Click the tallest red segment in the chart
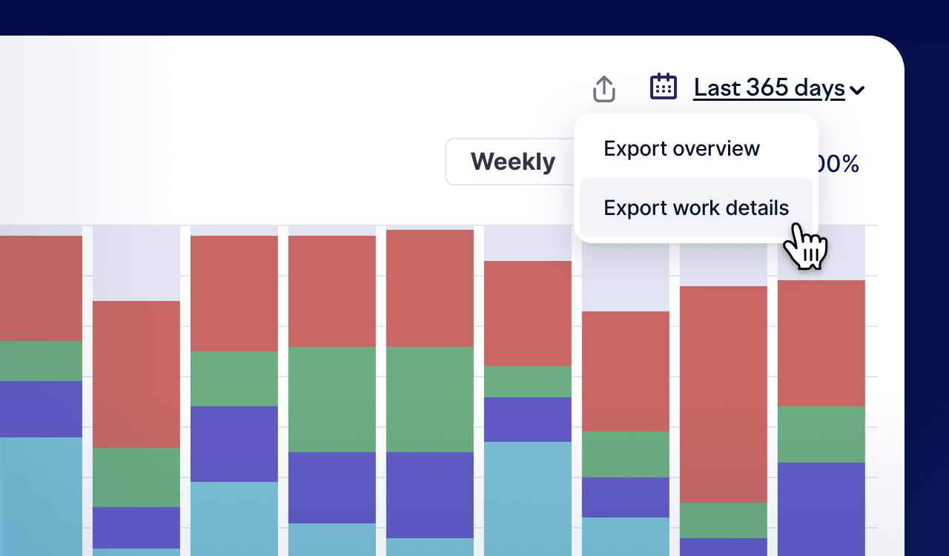949x556 pixels. click(x=723, y=394)
